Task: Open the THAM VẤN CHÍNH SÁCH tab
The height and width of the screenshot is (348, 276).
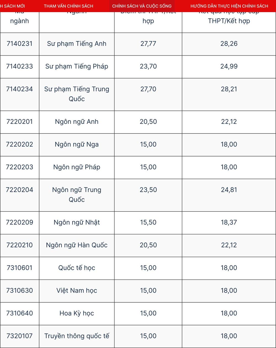Action: coord(68,6)
